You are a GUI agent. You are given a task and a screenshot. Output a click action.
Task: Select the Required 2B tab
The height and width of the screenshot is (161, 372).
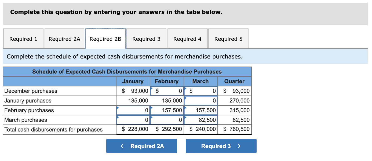coord(105,39)
